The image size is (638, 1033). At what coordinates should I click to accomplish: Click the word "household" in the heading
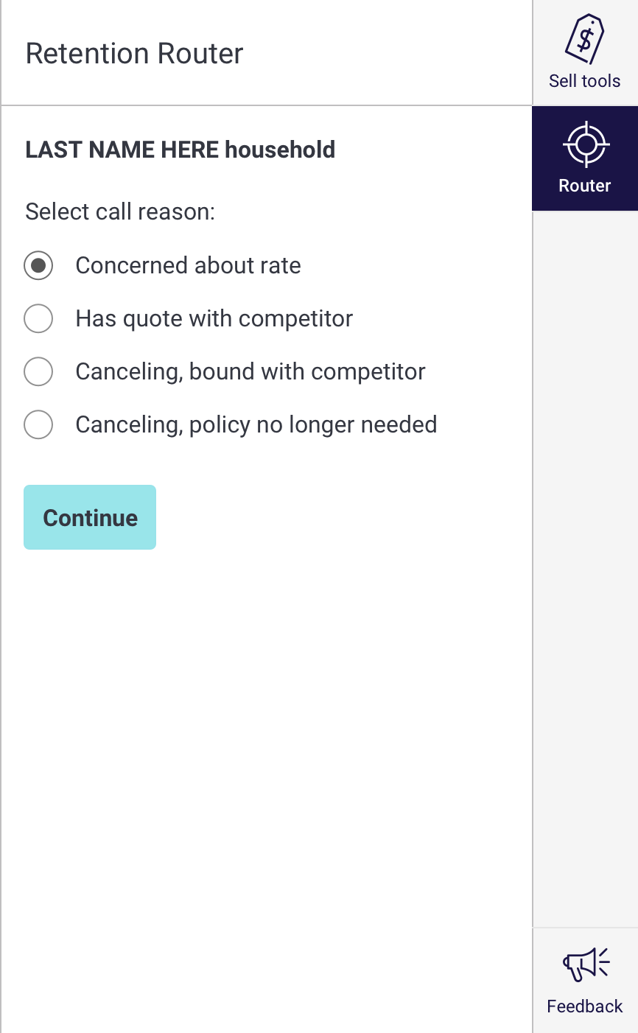tap(280, 150)
